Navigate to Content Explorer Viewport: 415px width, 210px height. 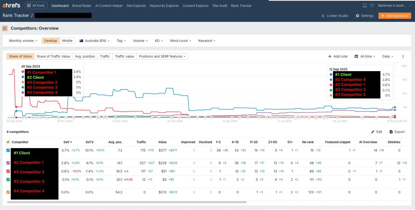pos(196,6)
